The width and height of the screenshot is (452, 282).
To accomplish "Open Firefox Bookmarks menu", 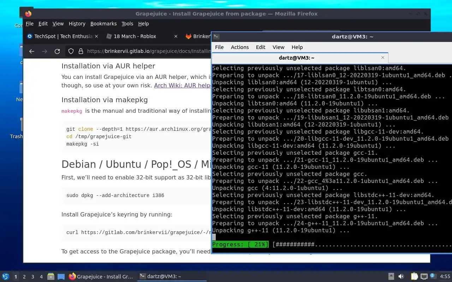I will (x=103, y=24).
